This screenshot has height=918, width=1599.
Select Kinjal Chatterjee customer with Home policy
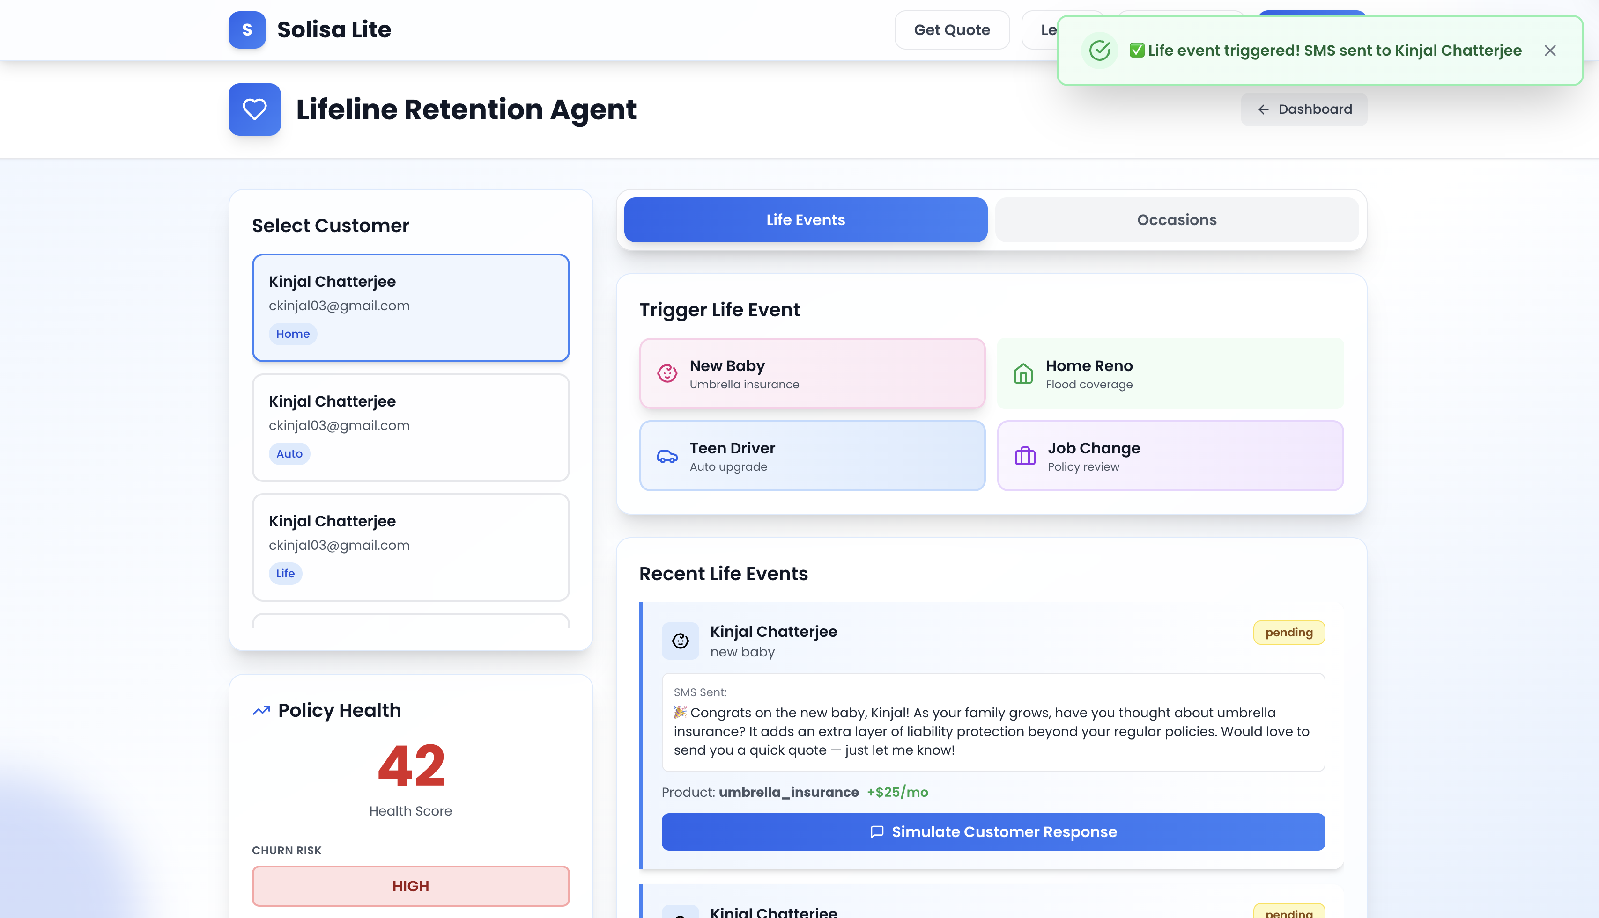[410, 307]
